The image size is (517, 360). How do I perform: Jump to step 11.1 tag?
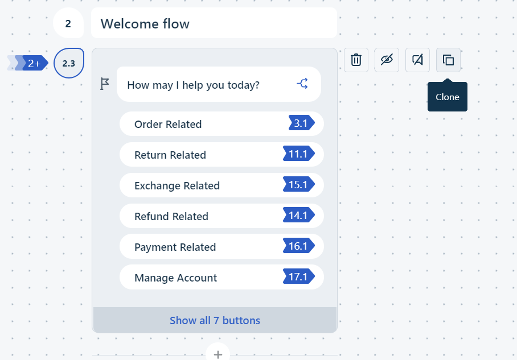[x=299, y=154]
